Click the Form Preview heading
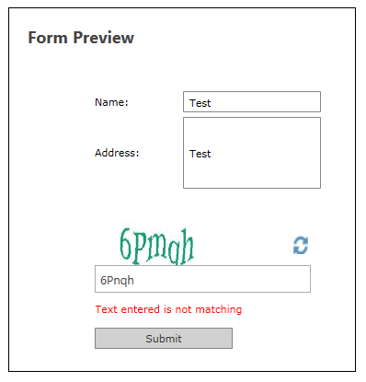366x382 pixels. [81, 38]
